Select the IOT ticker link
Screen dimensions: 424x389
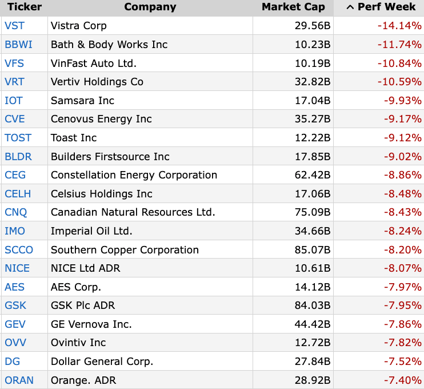(x=14, y=101)
